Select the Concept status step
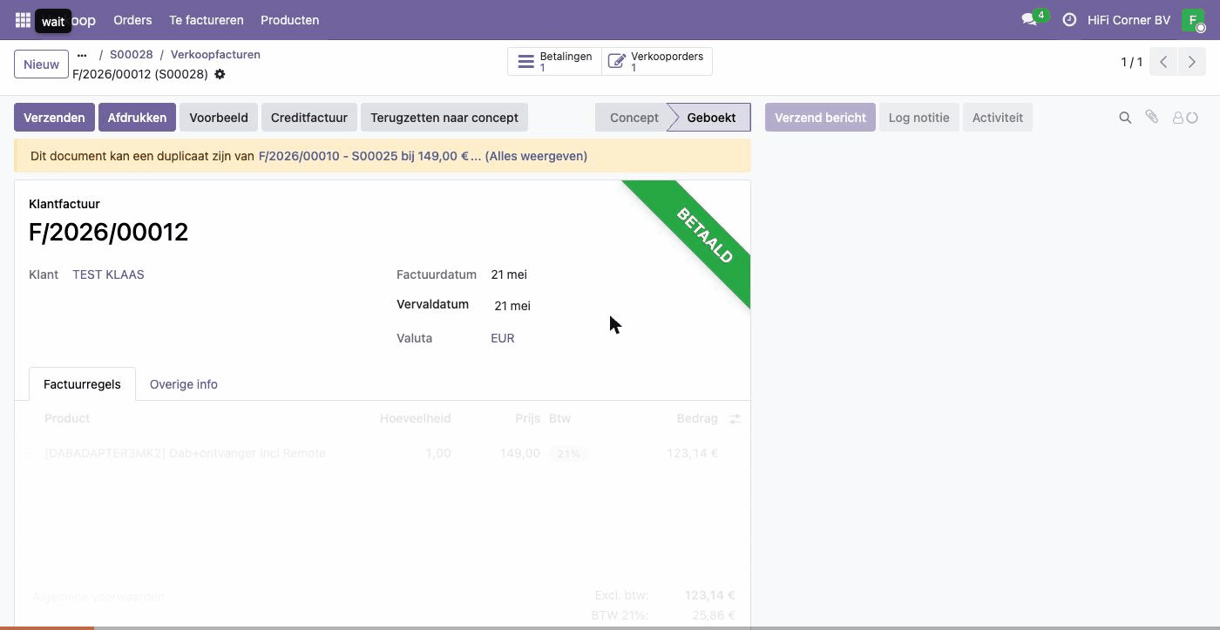The height and width of the screenshot is (630, 1220). (x=634, y=118)
